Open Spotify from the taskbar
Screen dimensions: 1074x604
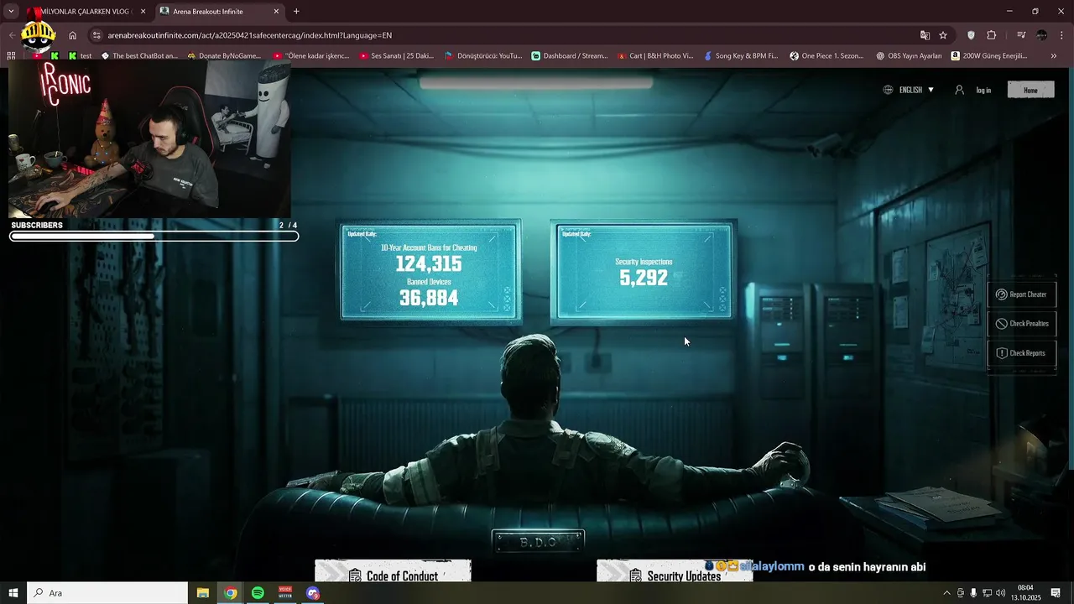[258, 593]
